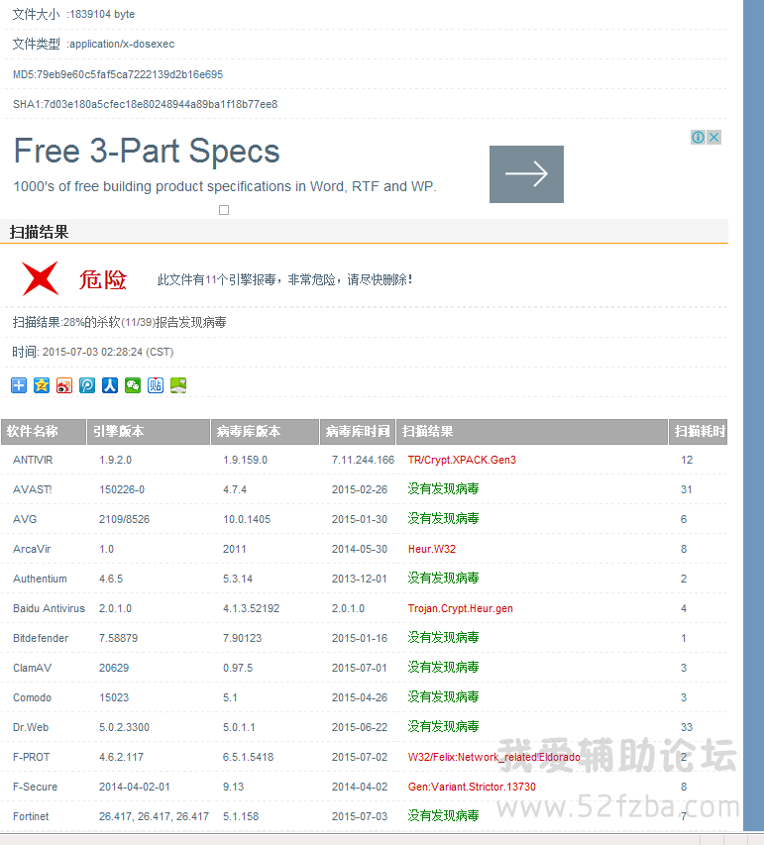Click Gen:Variant.Strictor.13730 result

472,787
